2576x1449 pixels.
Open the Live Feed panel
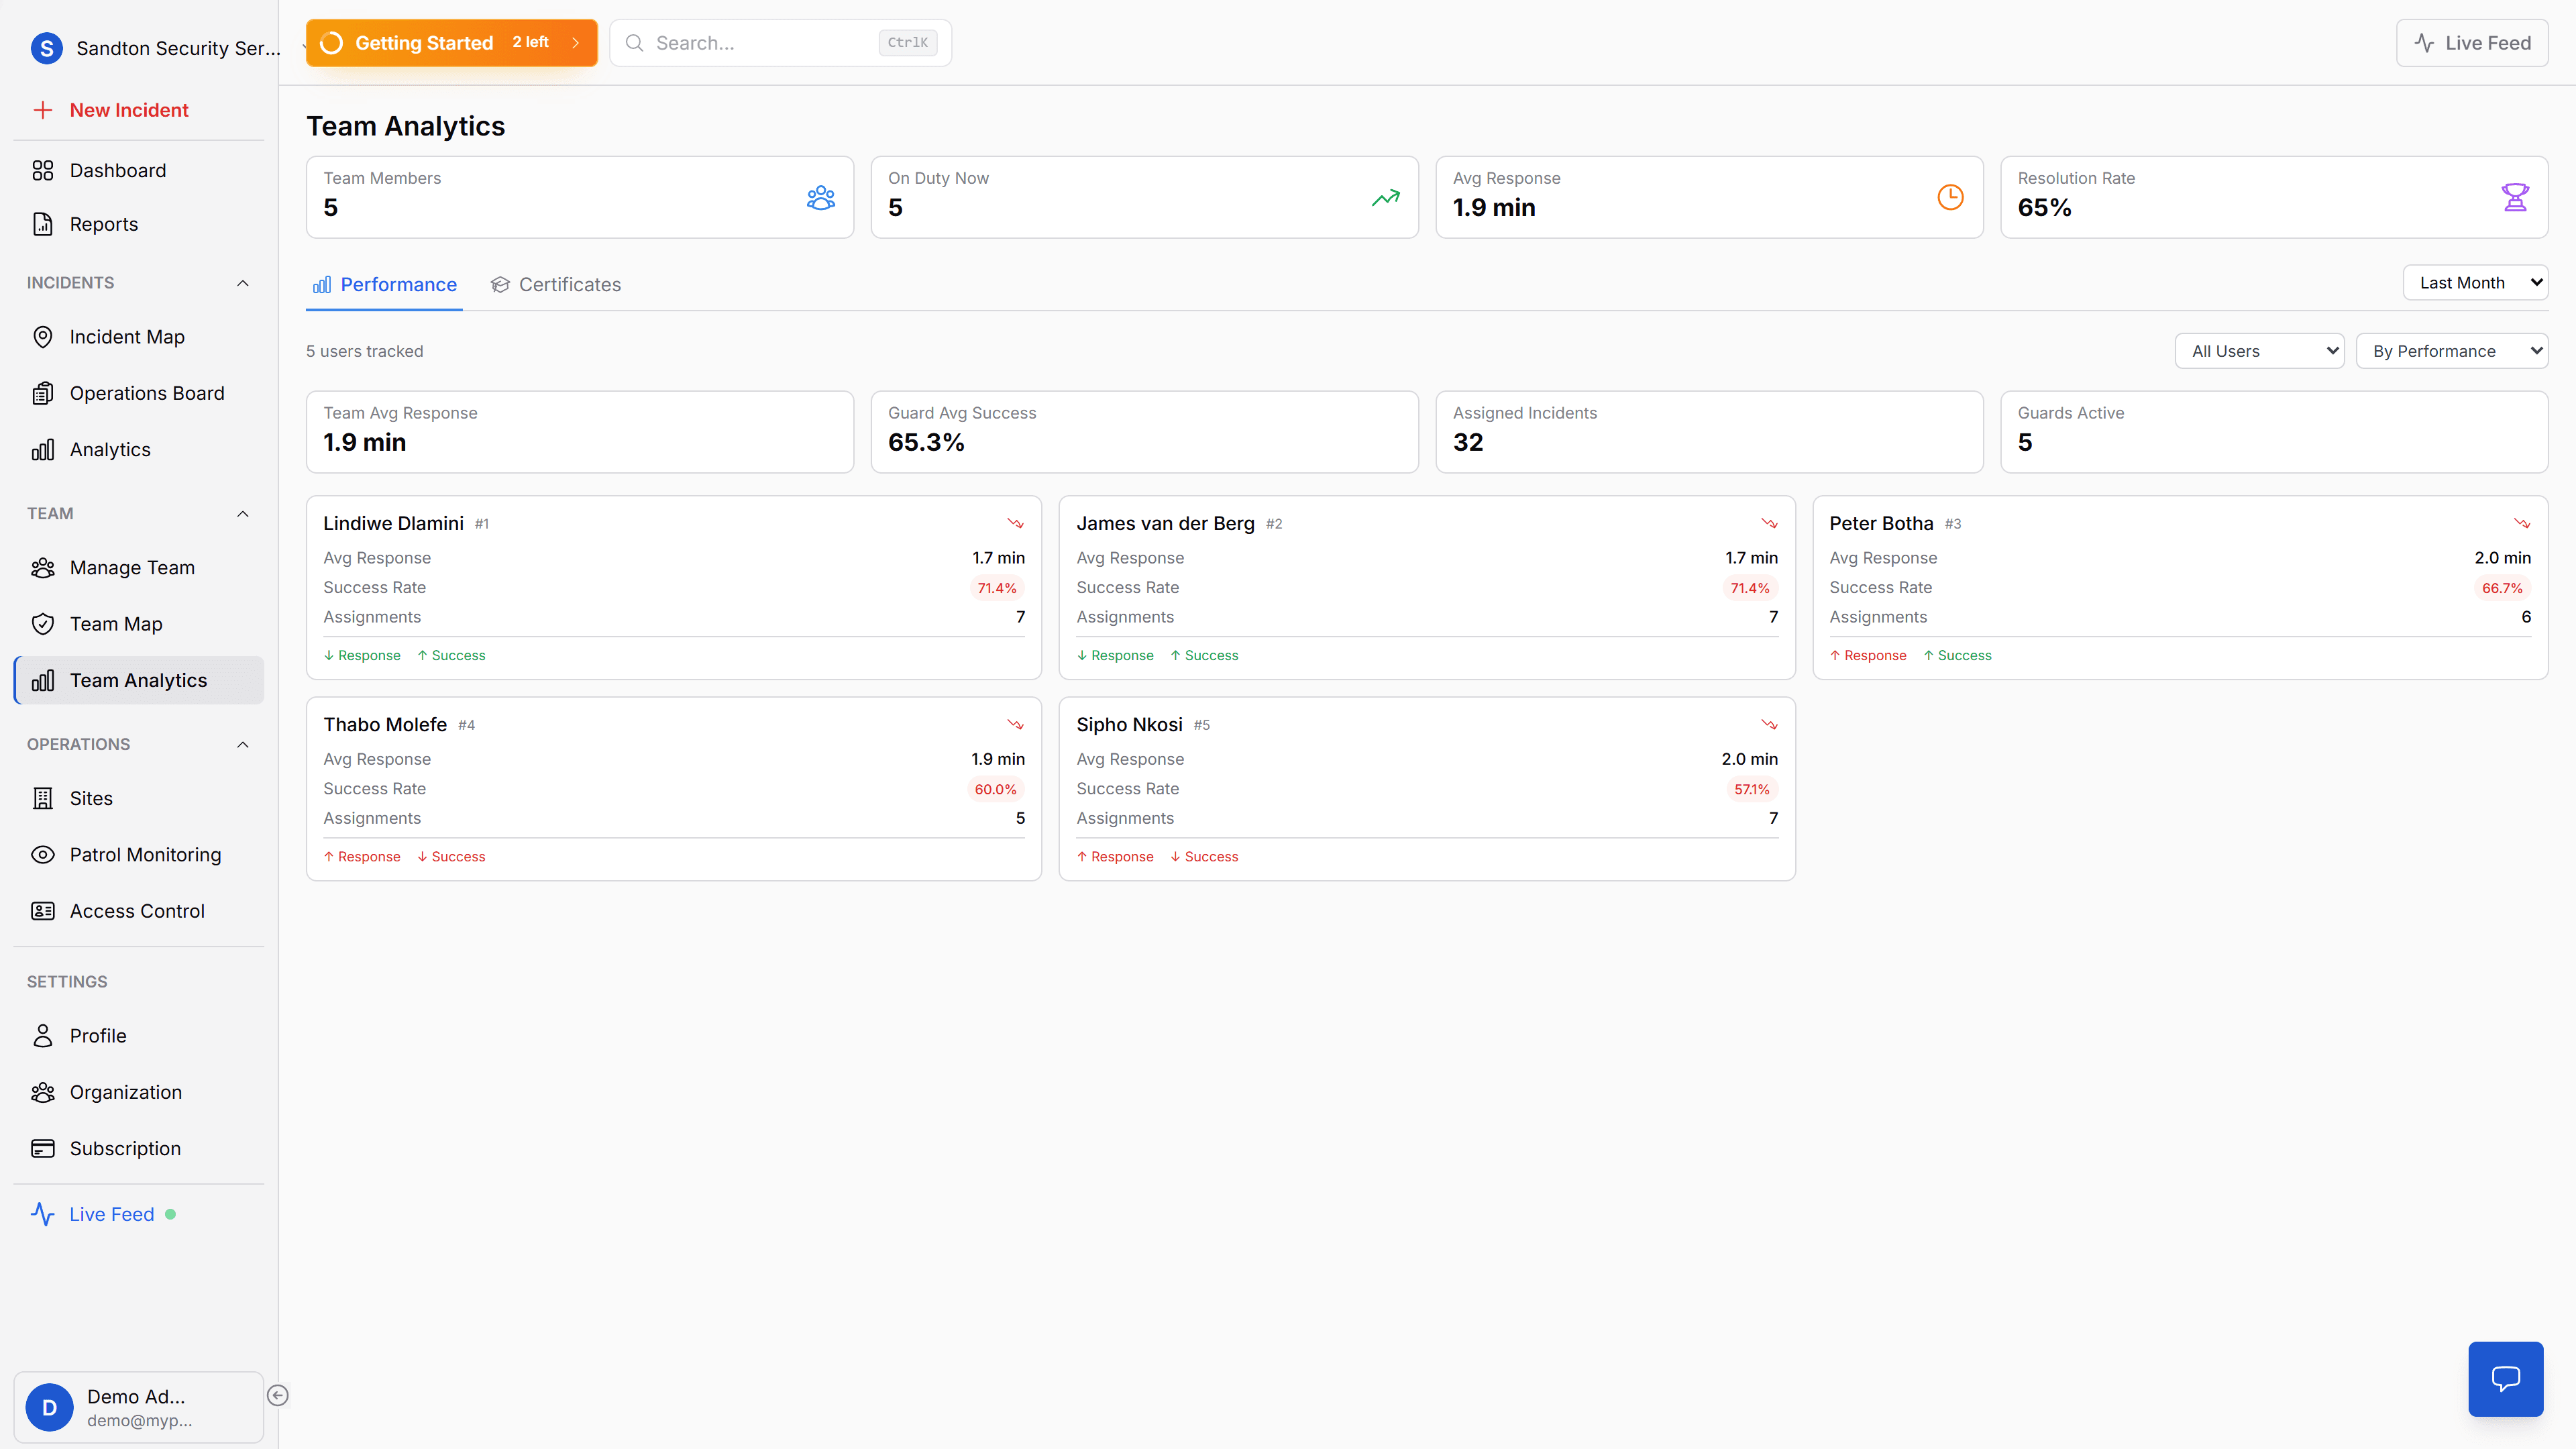coord(2471,43)
